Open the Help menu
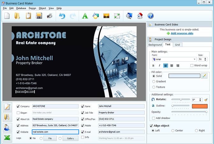The height and width of the screenshot is (144, 214). (x=59, y=8)
